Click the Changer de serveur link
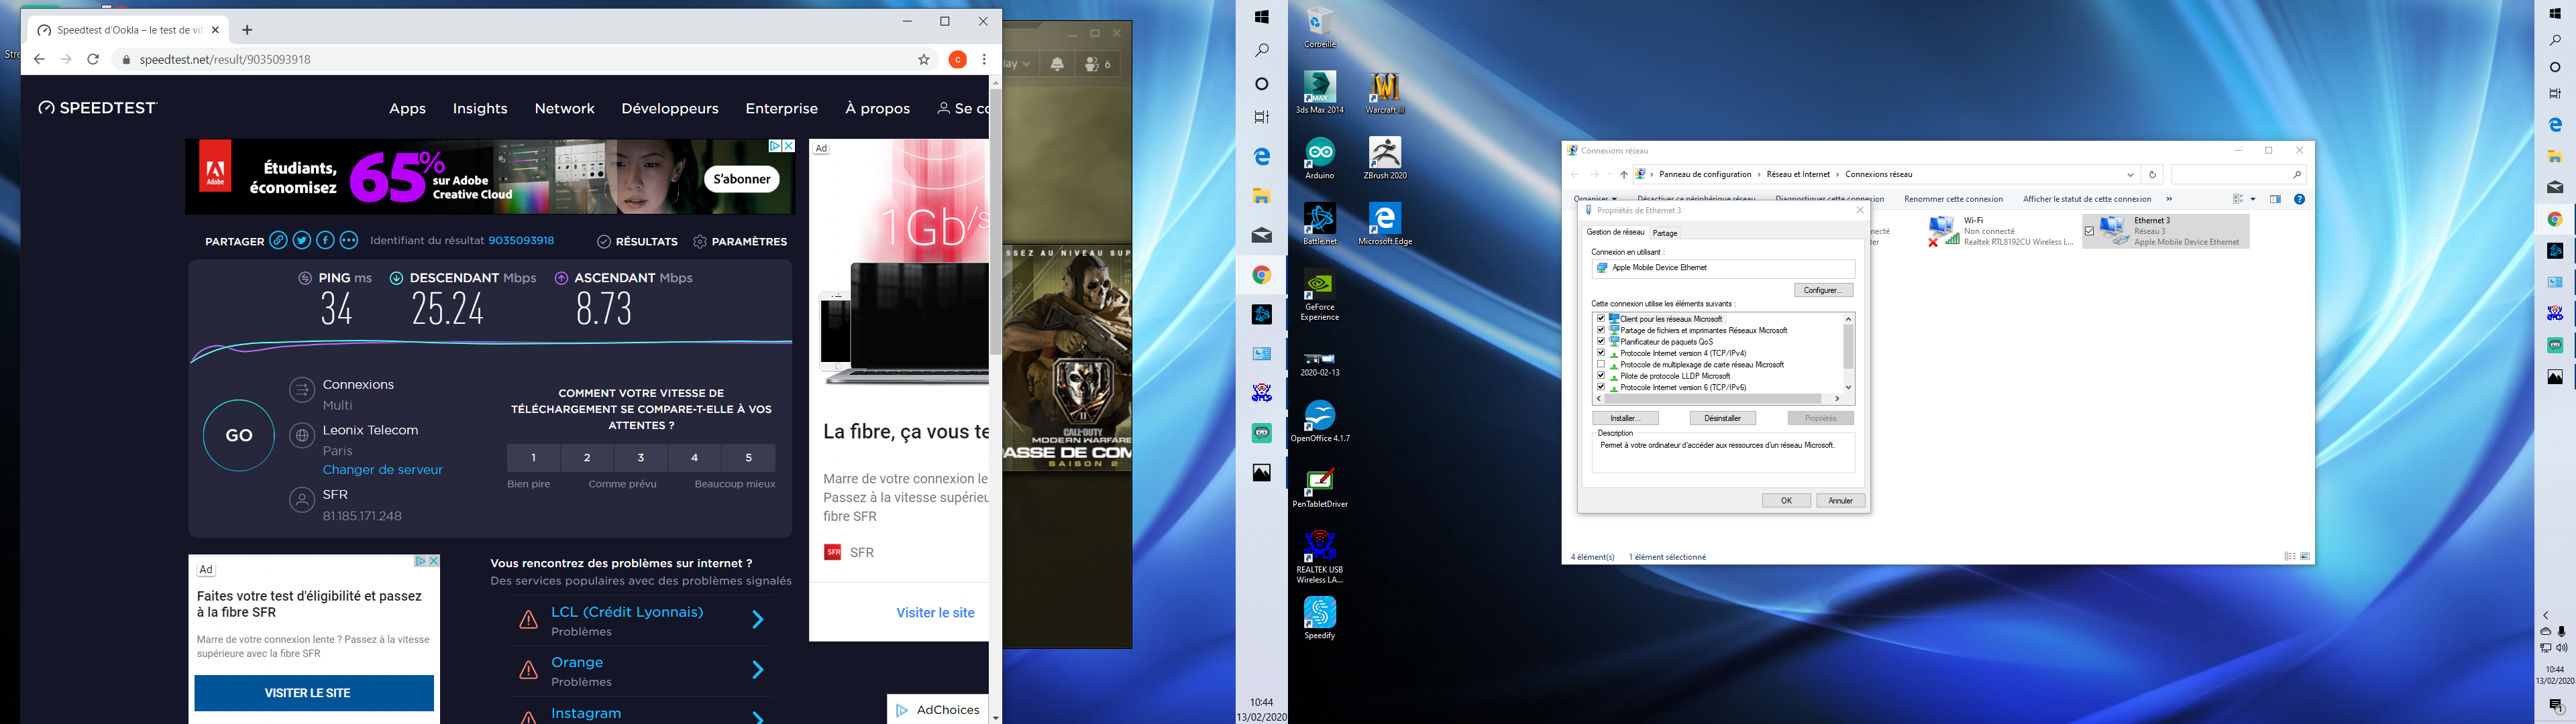Viewport: 2576px width, 724px height. click(382, 470)
